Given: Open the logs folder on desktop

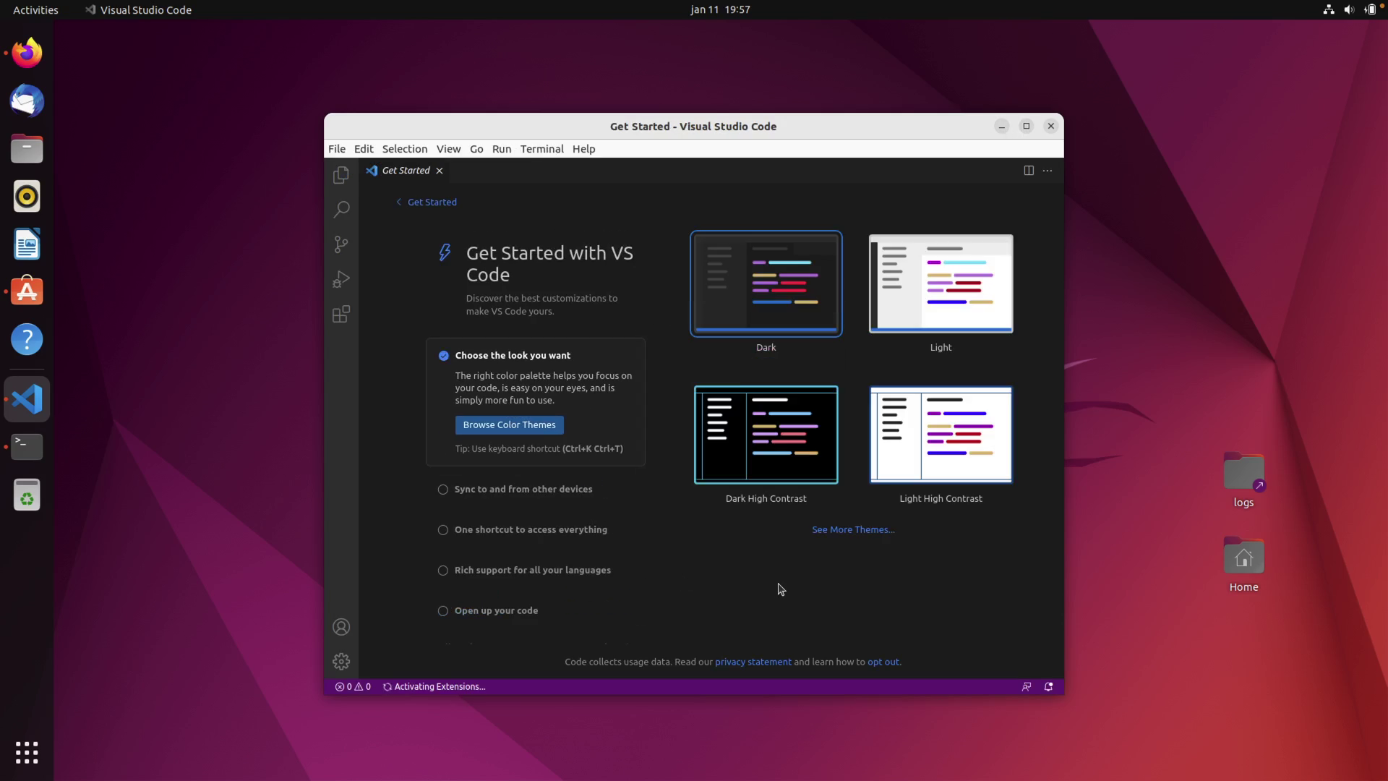Looking at the screenshot, I should coord(1243,480).
